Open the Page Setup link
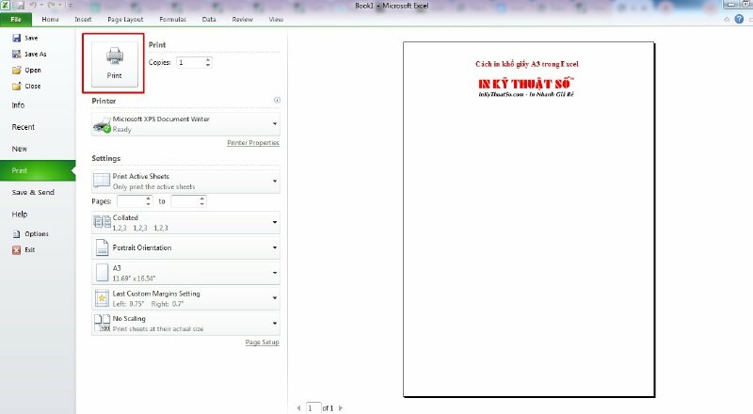 pos(263,342)
